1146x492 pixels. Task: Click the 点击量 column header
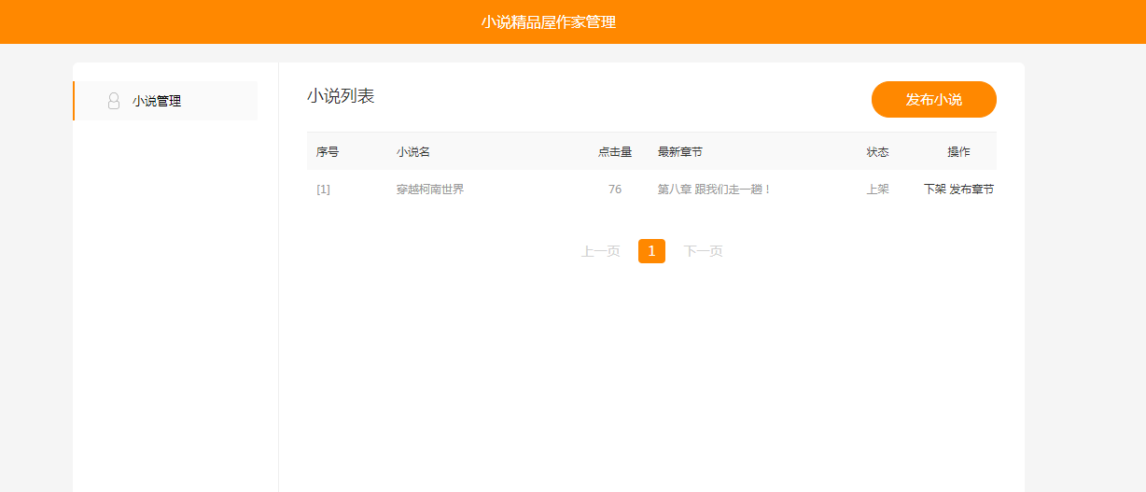615,151
